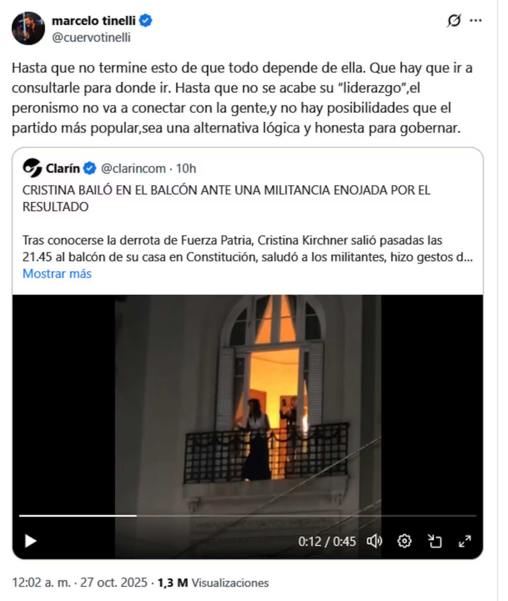
Task: Click the 10h timestamp of quoted tweet
Action: click(186, 168)
